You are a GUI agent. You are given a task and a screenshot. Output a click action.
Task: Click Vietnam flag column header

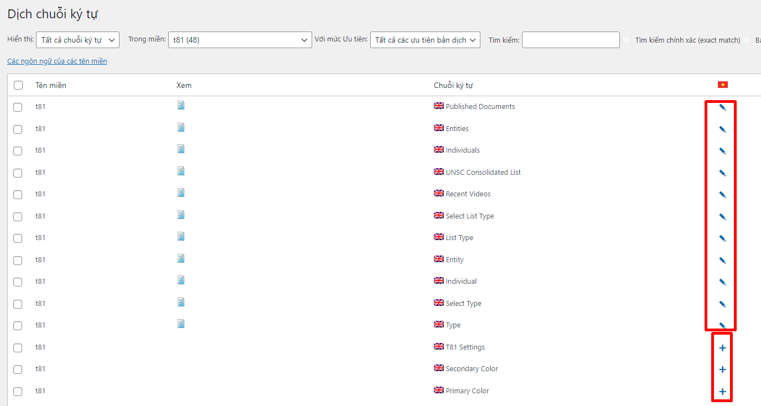723,85
